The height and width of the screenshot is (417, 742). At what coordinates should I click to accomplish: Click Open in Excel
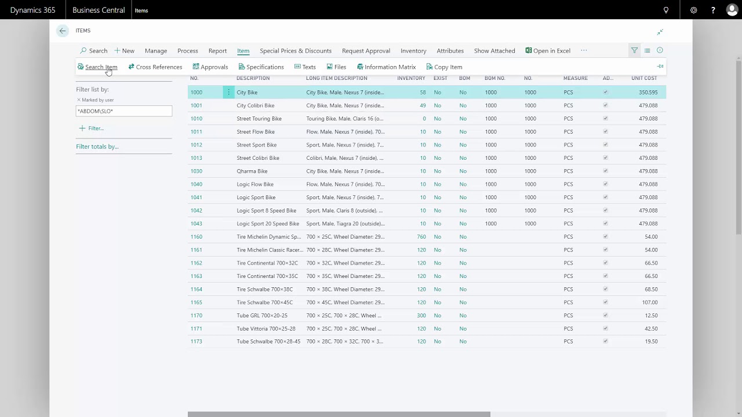click(548, 51)
